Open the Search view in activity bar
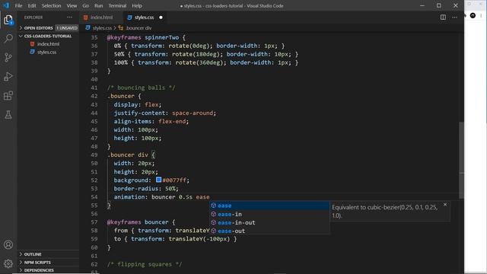This screenshot has width=487, height=274. (8, 39)
